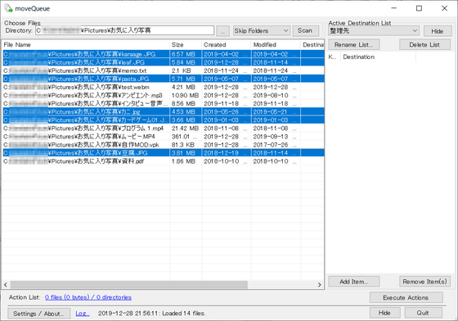Click Hide button next to destination list
The height and width of the screenshot is (321, 458).
(x=438, y=31)
